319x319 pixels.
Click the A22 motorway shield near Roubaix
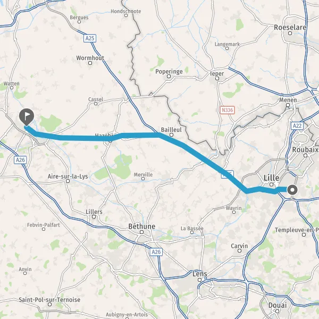[x=297, y=125]
